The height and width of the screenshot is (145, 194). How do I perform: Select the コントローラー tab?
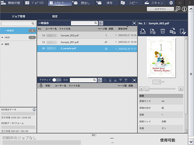[60, 3]
